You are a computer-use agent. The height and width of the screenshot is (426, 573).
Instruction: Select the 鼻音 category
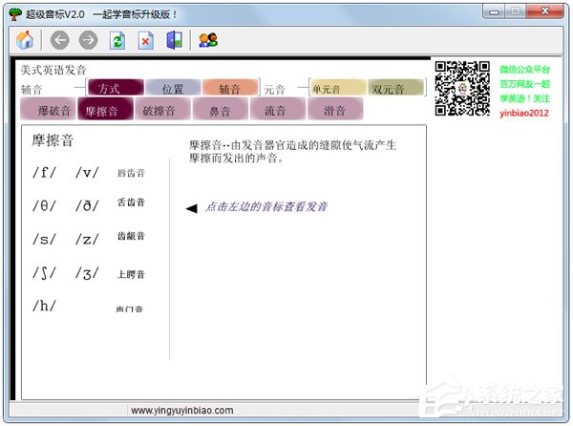[220, 109]
